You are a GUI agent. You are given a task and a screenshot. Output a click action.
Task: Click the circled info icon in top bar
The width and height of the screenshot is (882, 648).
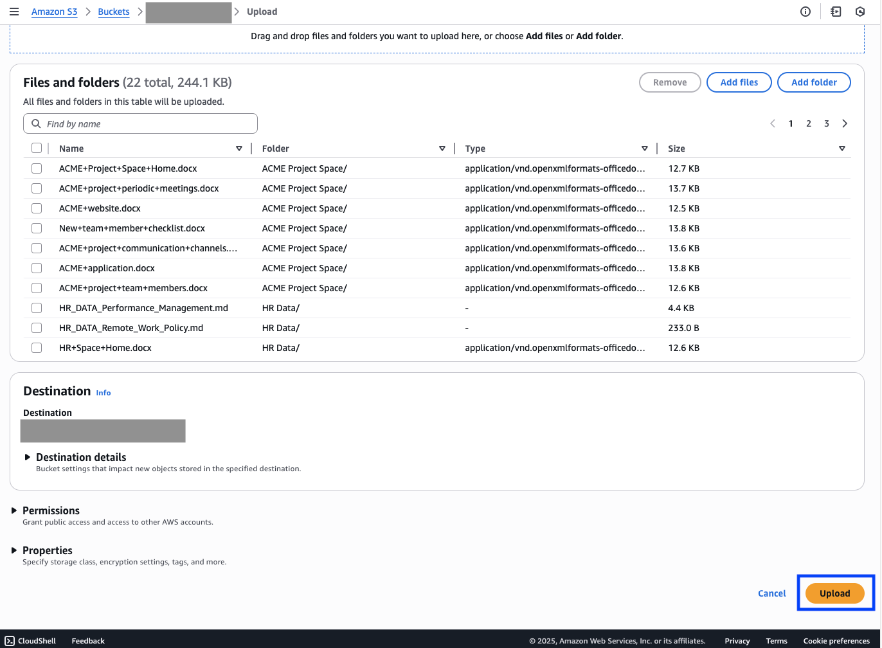coord(806,12)
